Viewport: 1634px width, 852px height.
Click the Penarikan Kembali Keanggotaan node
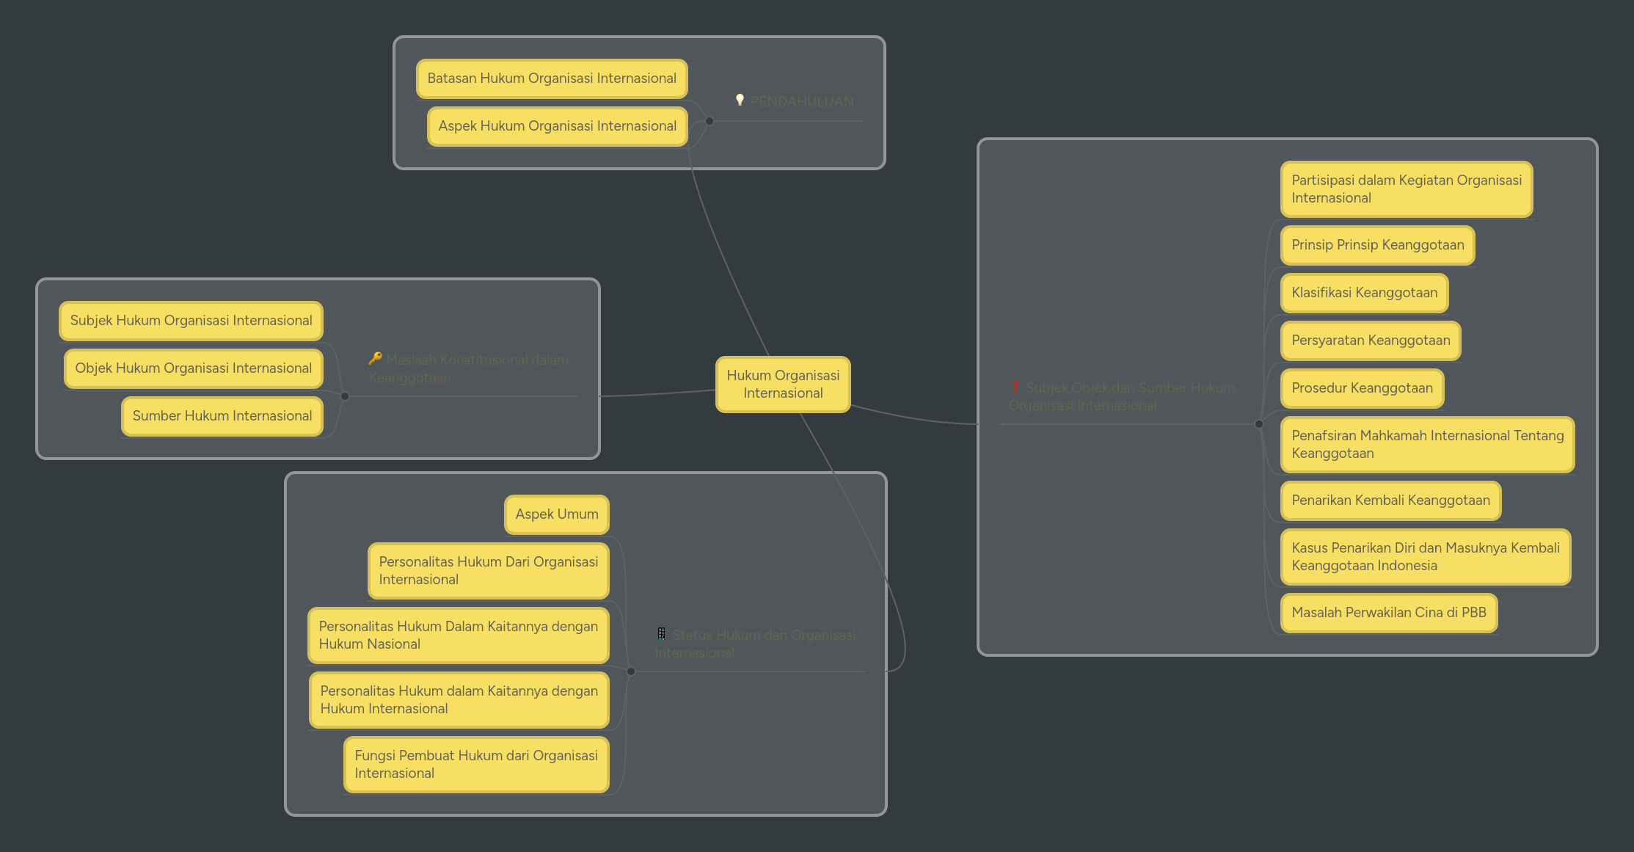point(1390,500)
